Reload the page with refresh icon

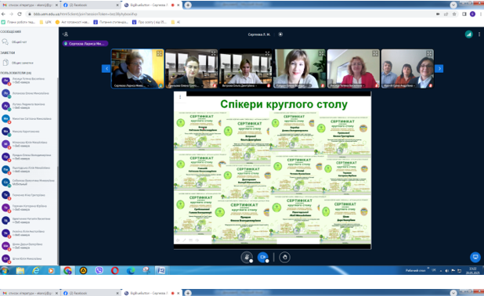20,14
